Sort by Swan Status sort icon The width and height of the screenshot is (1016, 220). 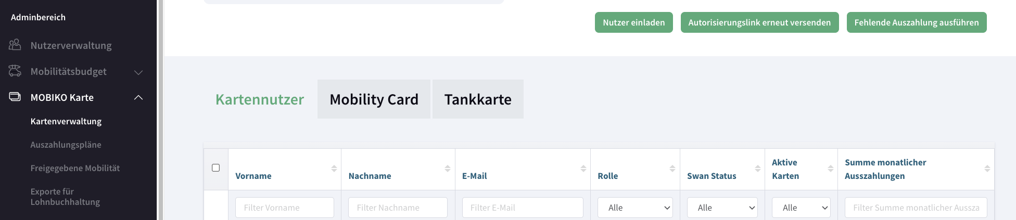click(x=758, y=169)
